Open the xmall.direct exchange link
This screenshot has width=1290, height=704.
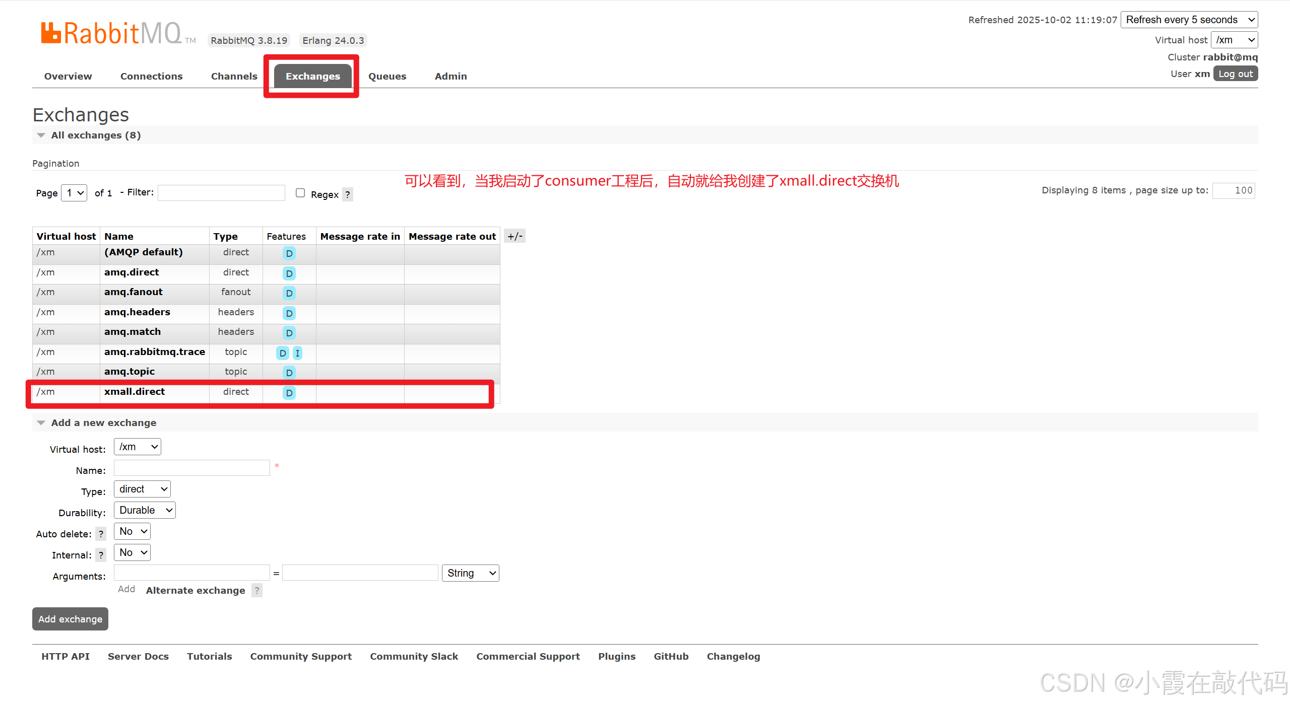click(x=135, y=392)
